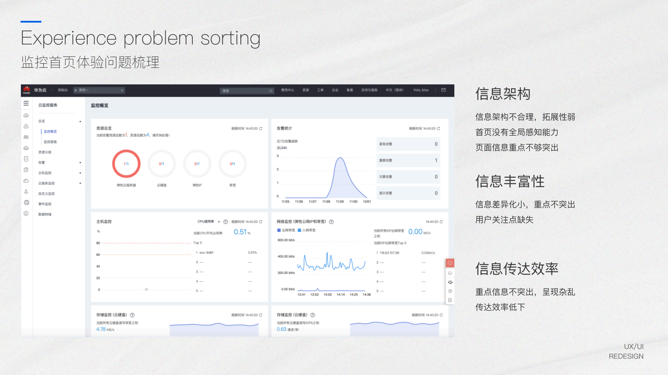
Task: Open the headset customer service icon
Action: pos(450,282)
